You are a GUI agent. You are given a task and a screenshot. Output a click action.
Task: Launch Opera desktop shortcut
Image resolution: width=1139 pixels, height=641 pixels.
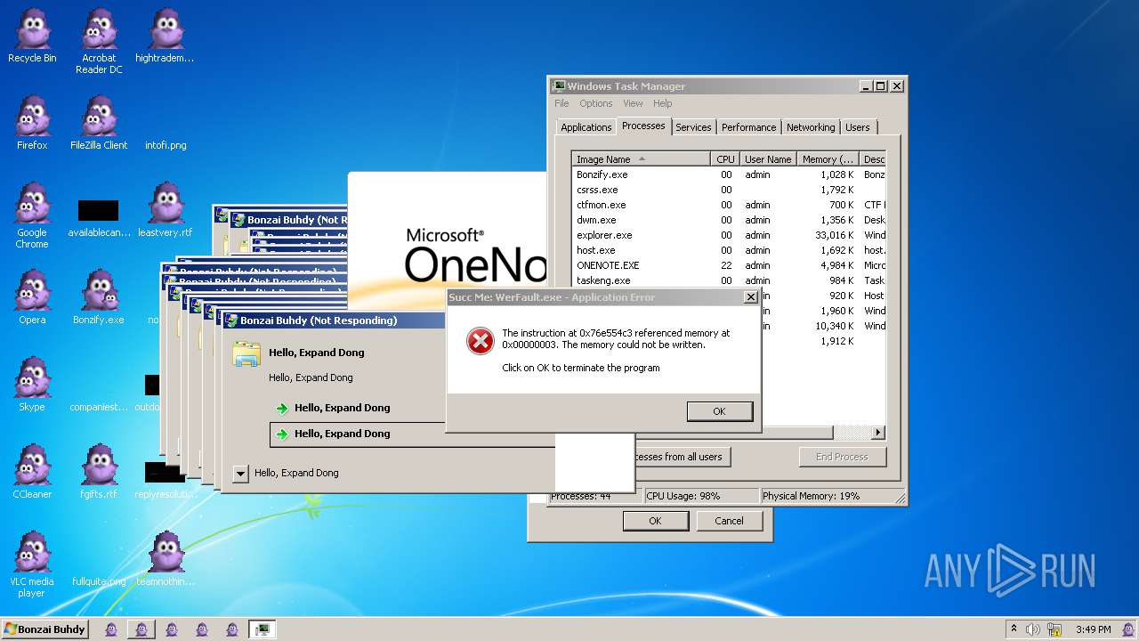tap(32, 297)
